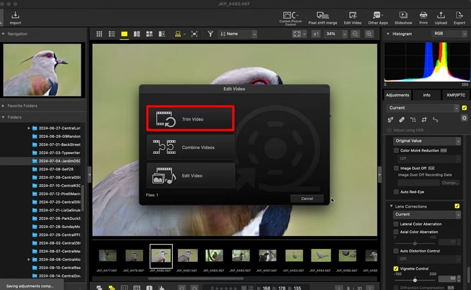The width and height of the screenshot is (471, 290).
Task: Click the filmstrip horizontal scrollbar
Action: click(196, 278)
